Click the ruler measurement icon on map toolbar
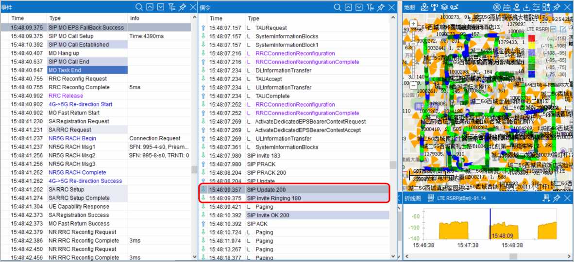This screenshot has width=574, height=262. click(x=506, y=7)
